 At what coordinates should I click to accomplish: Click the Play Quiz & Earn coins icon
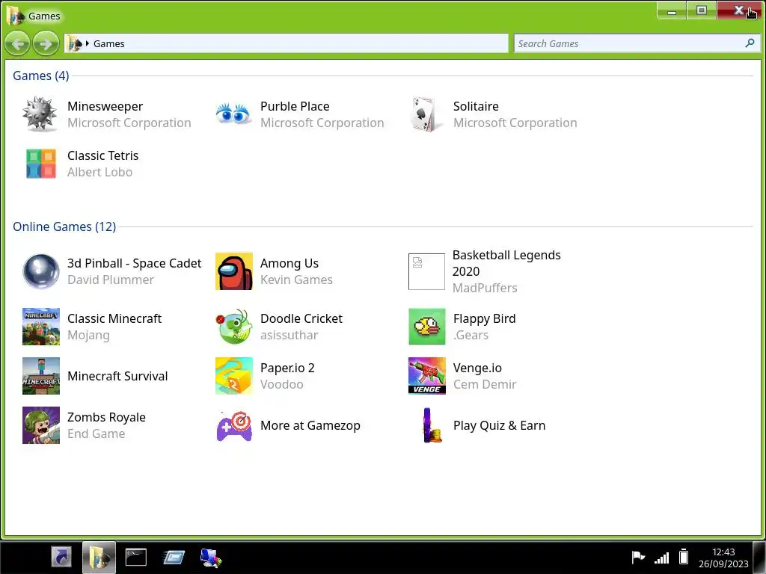pos(432,425)
